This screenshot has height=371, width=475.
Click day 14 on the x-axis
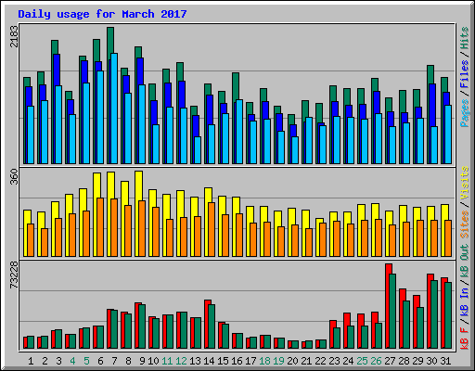[210, 361]
